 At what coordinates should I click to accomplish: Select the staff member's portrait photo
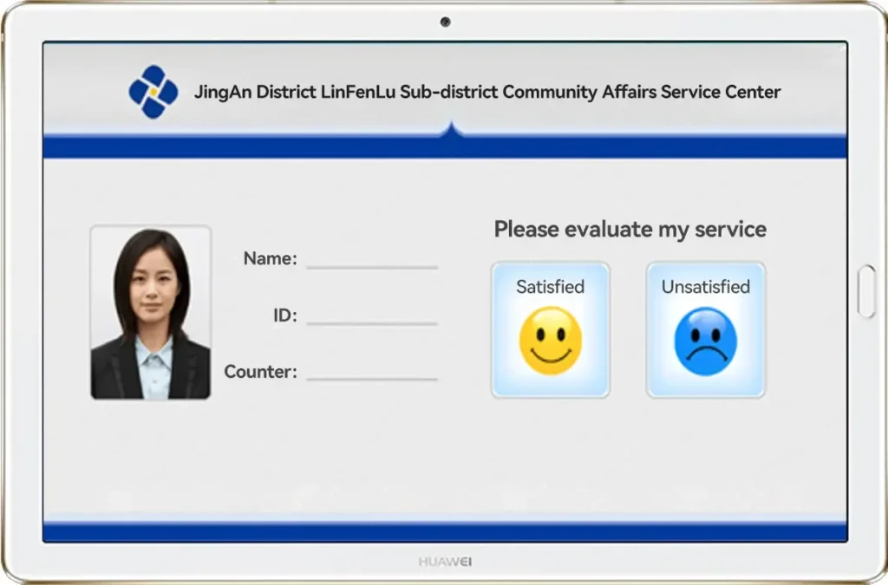(x=151, y=313)
